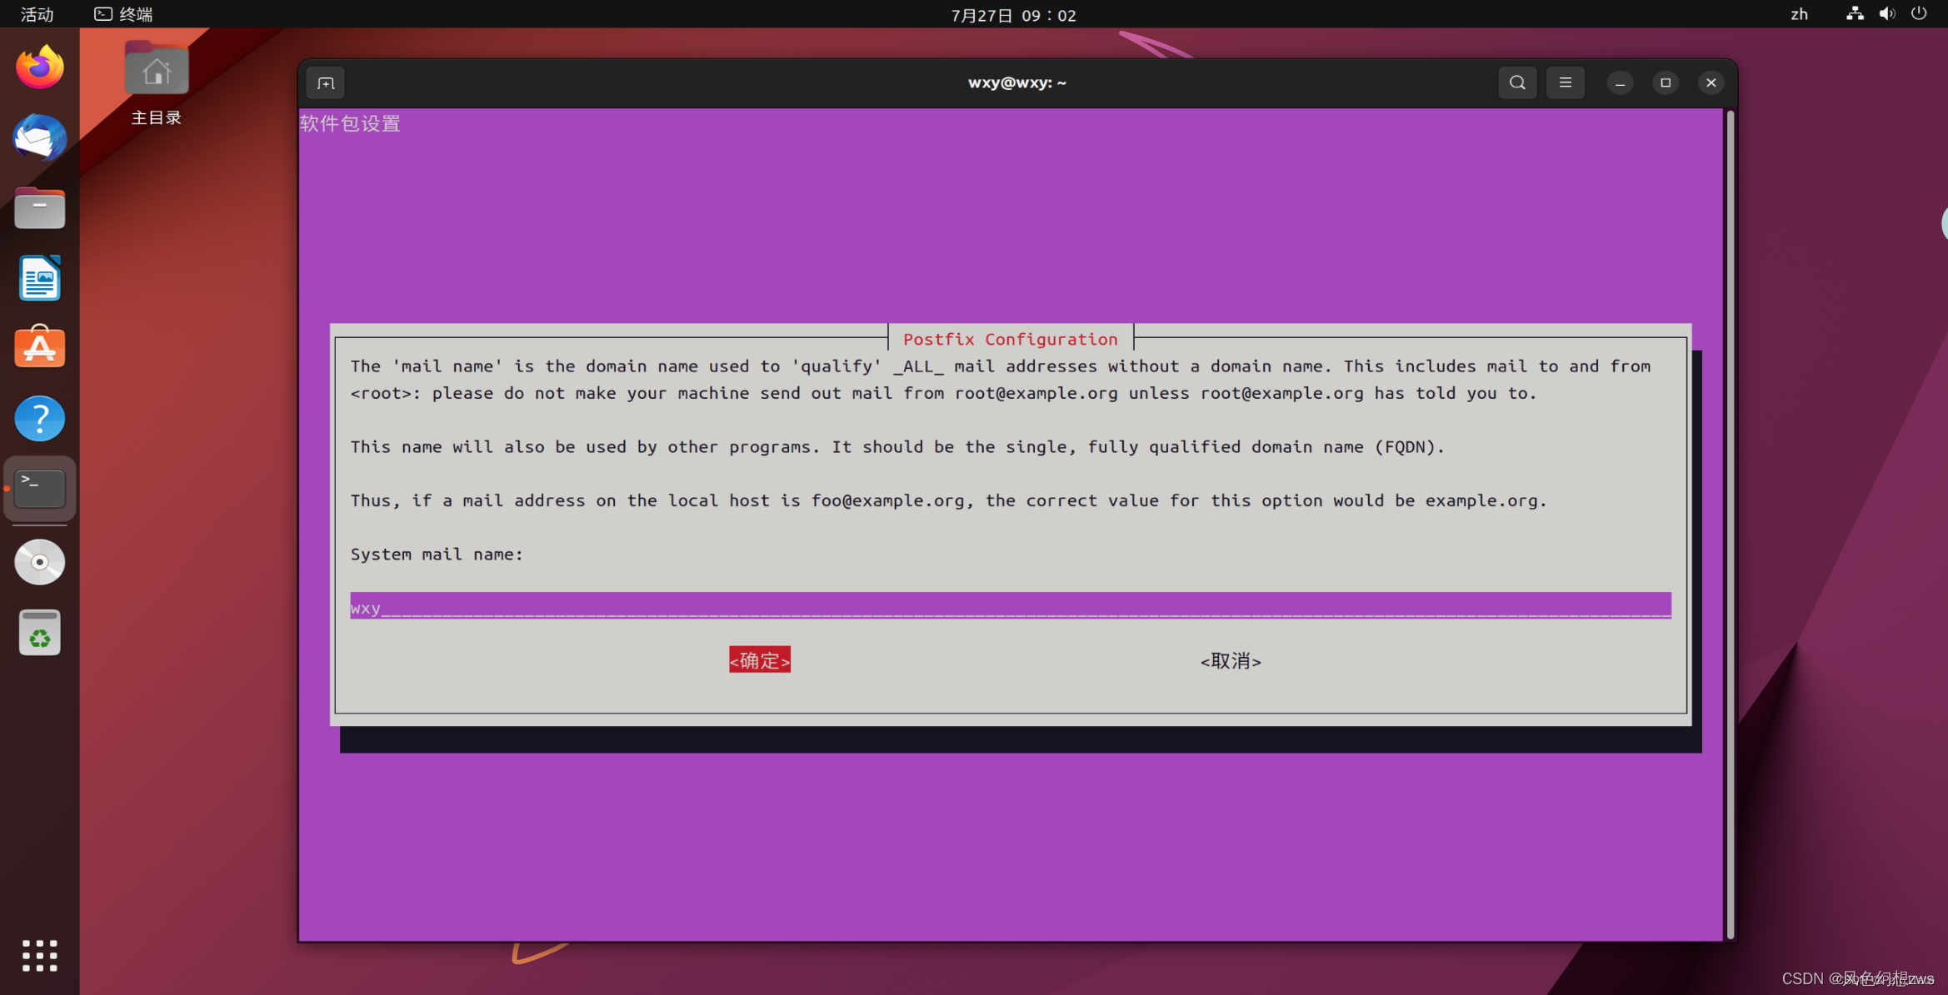This screenshot has height=995, width=1948.
Task: Click the disc media dock icon
Action: [39, 561]
